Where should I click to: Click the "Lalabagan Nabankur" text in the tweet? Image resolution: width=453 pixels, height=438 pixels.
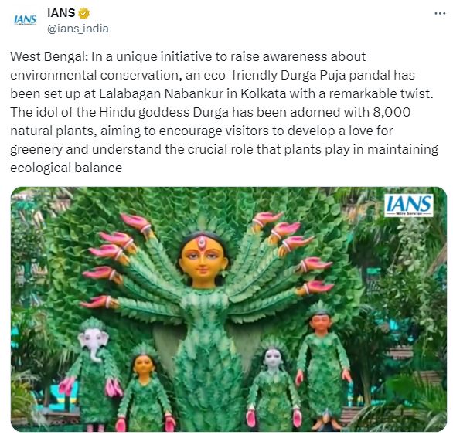162,93
